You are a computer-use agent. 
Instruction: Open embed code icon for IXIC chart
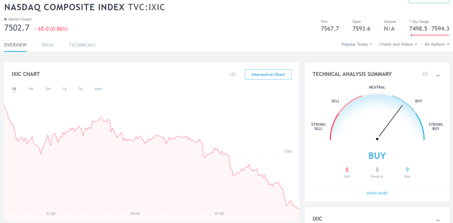(x=233, y=74)
